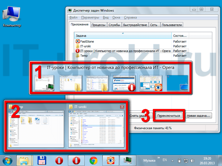Click the battery tray icon
This screenshot has width=222, height=166.
click(179, 161)
